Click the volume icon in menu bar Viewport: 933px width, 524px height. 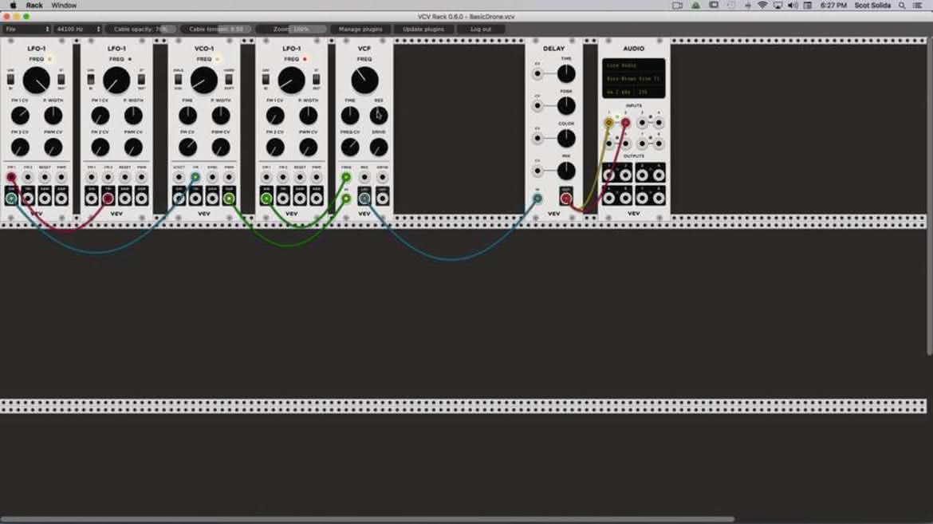[793, 6]
